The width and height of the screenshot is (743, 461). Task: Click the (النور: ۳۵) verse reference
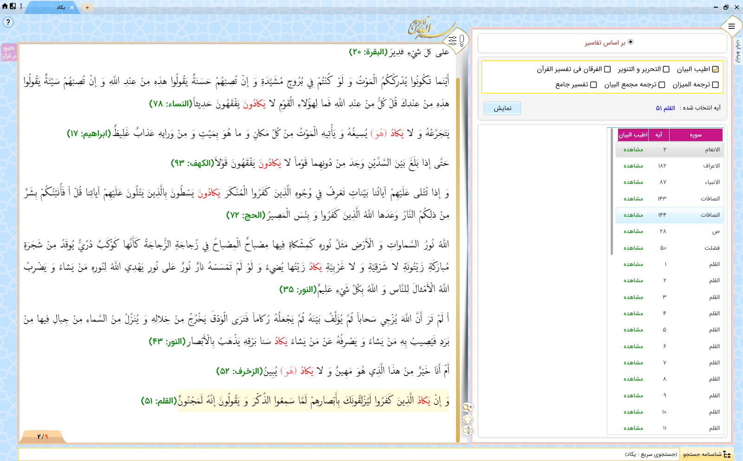pyautogui.click(x=298, y=289)
